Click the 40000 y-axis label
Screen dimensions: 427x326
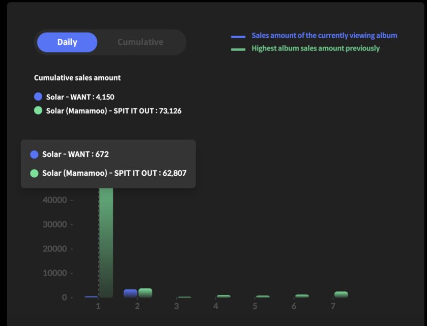pos(55,200)
